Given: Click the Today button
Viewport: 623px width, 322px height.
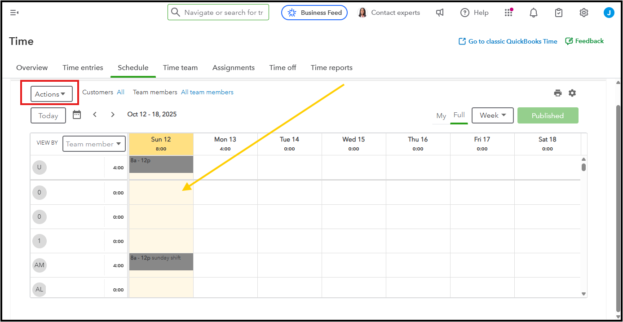Looking at the screenshot, I should (x=48, y=115).
